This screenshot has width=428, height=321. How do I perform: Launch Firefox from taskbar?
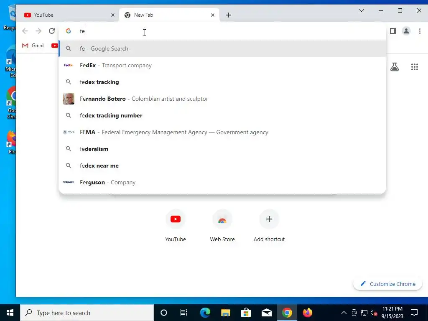coord(307,313)
